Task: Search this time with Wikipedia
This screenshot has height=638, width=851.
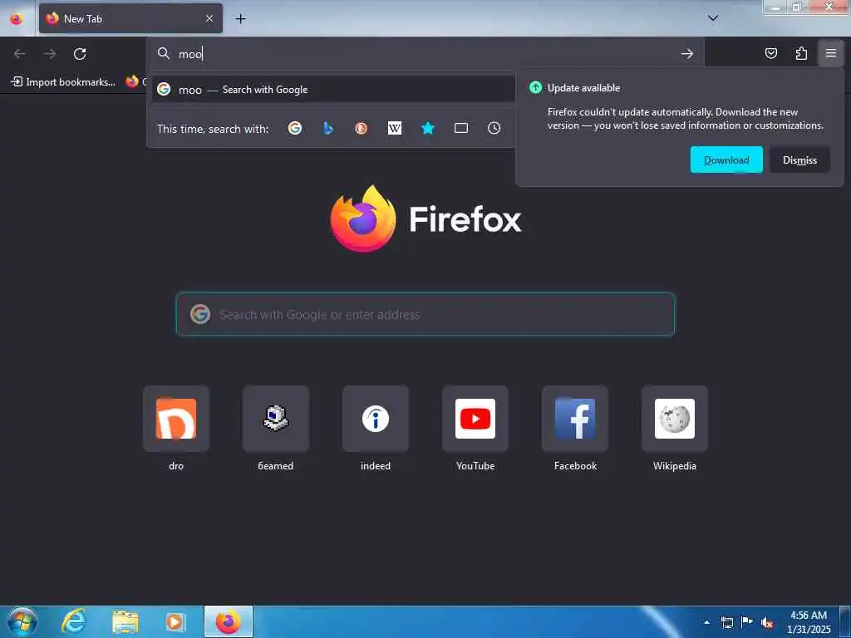Action: point(395,128)
